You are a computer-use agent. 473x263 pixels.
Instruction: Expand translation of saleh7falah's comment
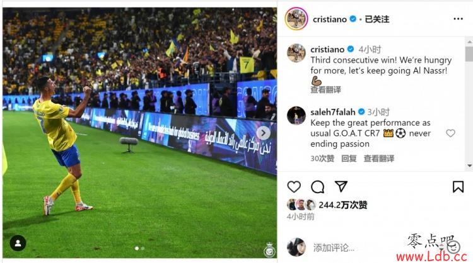point(378,159)
